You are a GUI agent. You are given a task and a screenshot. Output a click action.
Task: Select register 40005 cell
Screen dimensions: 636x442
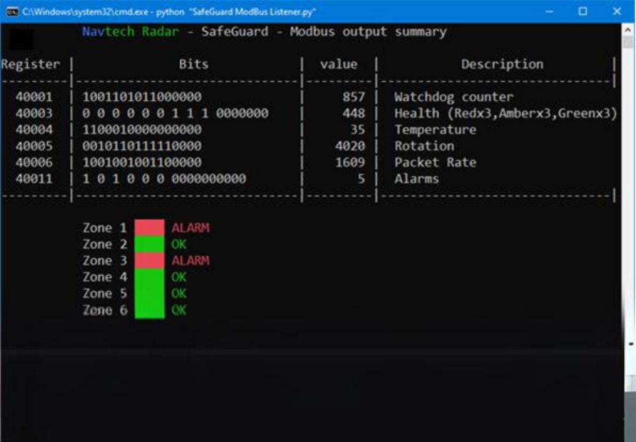34,146
